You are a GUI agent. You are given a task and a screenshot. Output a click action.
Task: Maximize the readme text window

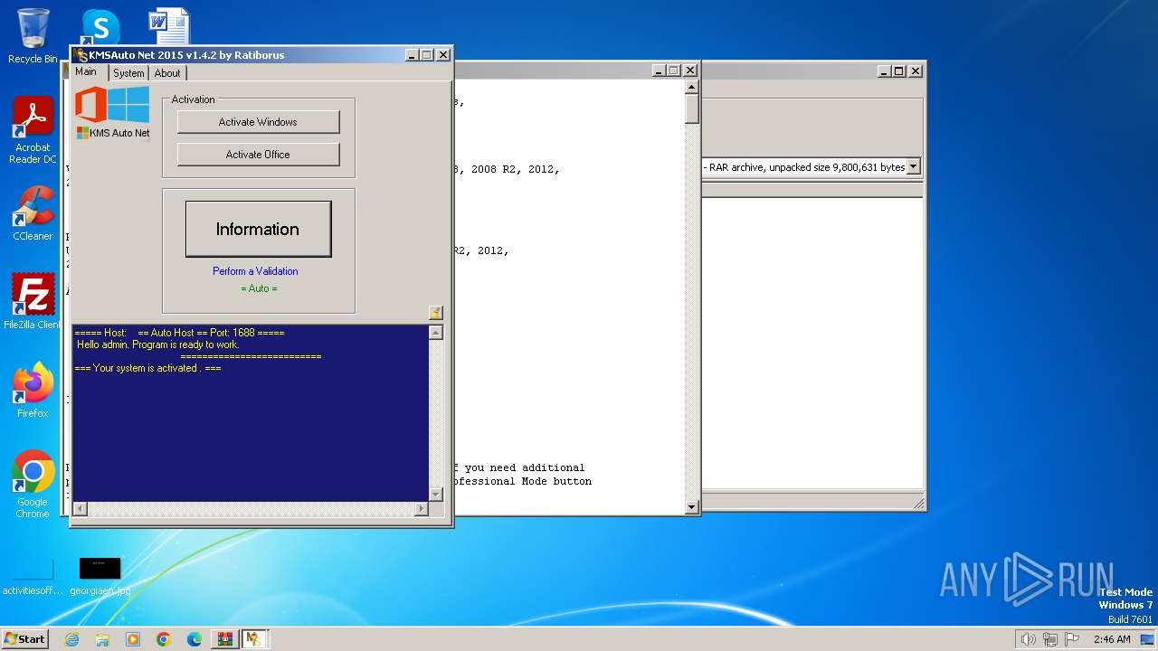pos(674,71)
